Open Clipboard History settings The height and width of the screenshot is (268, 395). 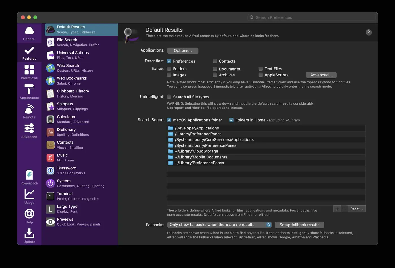pyautogui.click(x=50, y=93)
